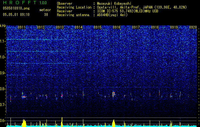Click the 0913 time marker
Screen dimensions: 200x127
[60, 27]
